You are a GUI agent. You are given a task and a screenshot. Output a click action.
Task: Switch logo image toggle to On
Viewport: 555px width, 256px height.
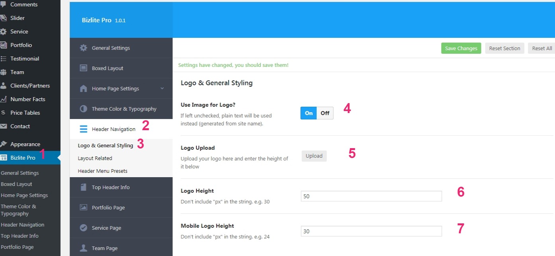(309, 113)
